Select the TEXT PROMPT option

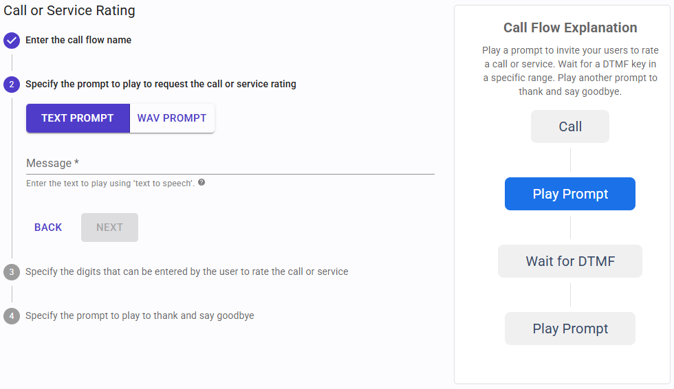click(x=78, y=118)
